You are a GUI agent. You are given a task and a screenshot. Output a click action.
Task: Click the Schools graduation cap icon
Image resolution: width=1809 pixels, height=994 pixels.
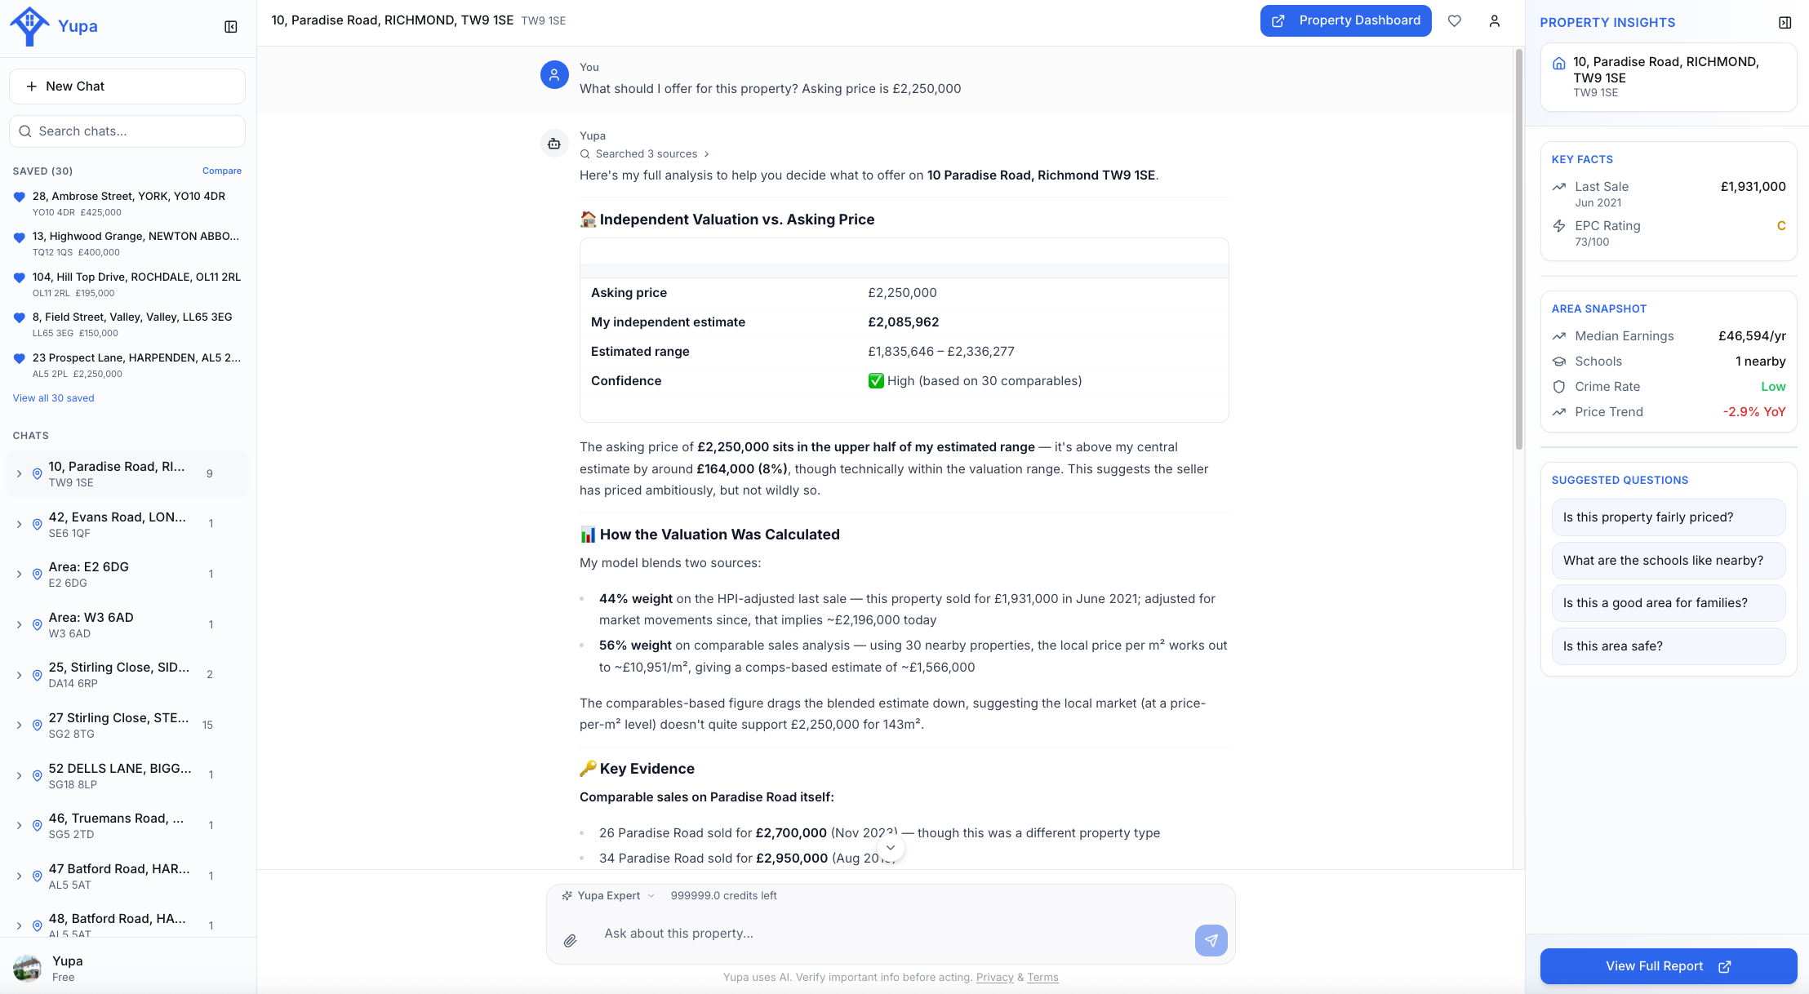pyautogui.click(x=1559, y=362)
